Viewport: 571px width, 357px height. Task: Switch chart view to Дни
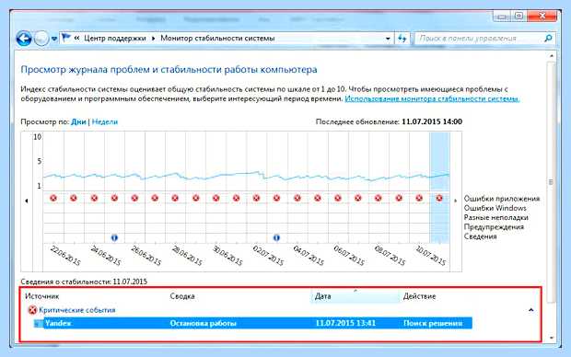pyautogui.click(x=78, y=121)
